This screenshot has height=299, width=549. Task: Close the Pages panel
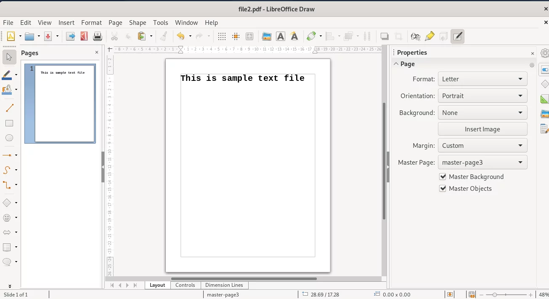click(97, 52)
